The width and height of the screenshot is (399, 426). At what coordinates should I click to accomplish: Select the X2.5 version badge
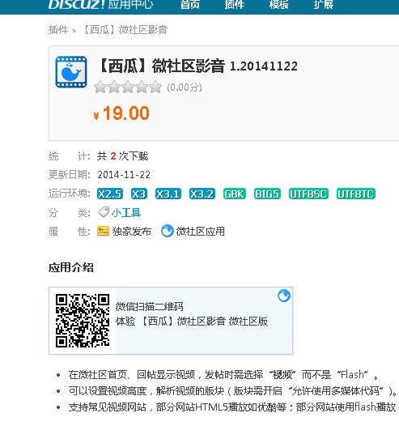(110, 194)
